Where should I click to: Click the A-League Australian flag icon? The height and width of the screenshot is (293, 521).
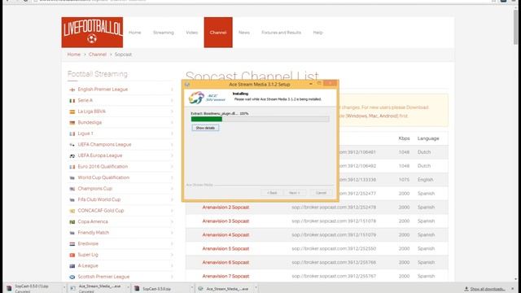click(72, 266)
